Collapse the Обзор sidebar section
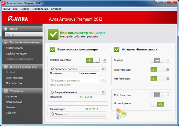The image size is (179, 126). (x=22, y=29)
